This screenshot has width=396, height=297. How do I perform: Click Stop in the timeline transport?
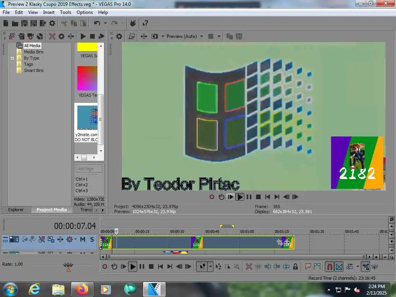coord(151,266)
